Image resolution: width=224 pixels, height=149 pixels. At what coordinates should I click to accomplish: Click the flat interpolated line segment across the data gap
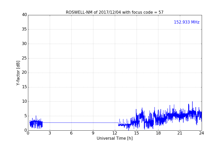[x=80, y=123]
